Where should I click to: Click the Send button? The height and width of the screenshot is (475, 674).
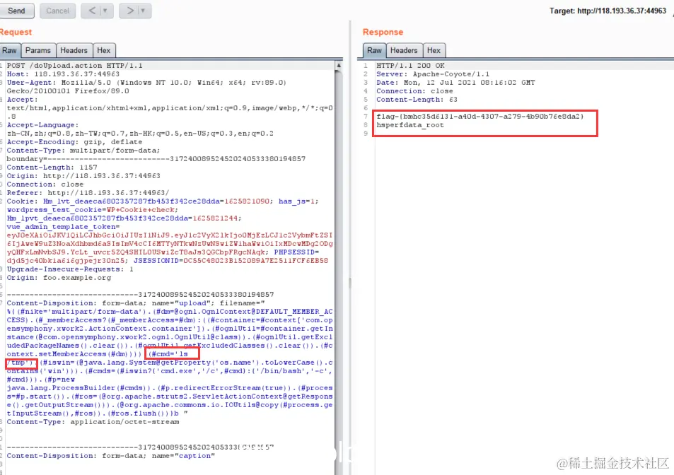[x=16, y=11]
